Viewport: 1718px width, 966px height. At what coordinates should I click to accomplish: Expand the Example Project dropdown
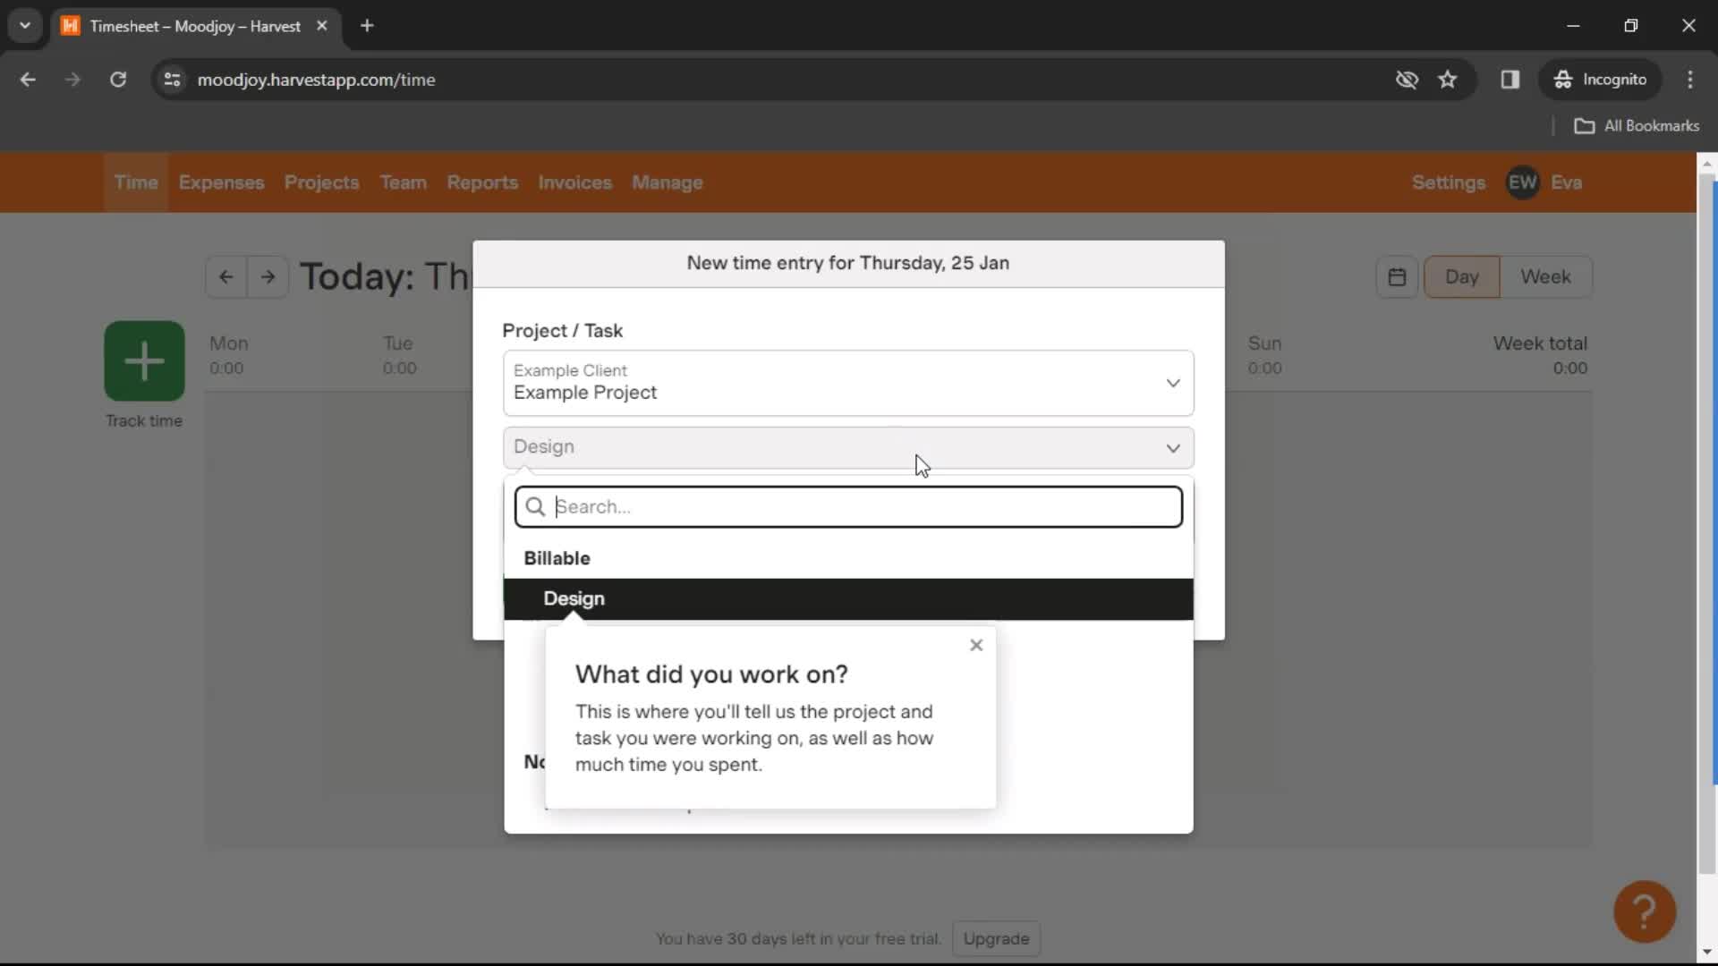tap(847, 381)
